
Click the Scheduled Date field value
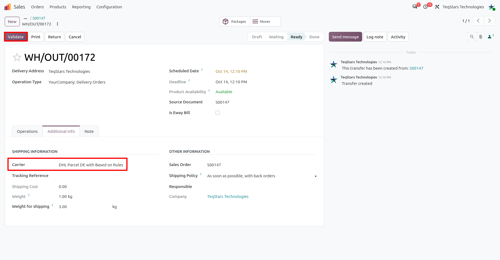[x=231, y=71]
